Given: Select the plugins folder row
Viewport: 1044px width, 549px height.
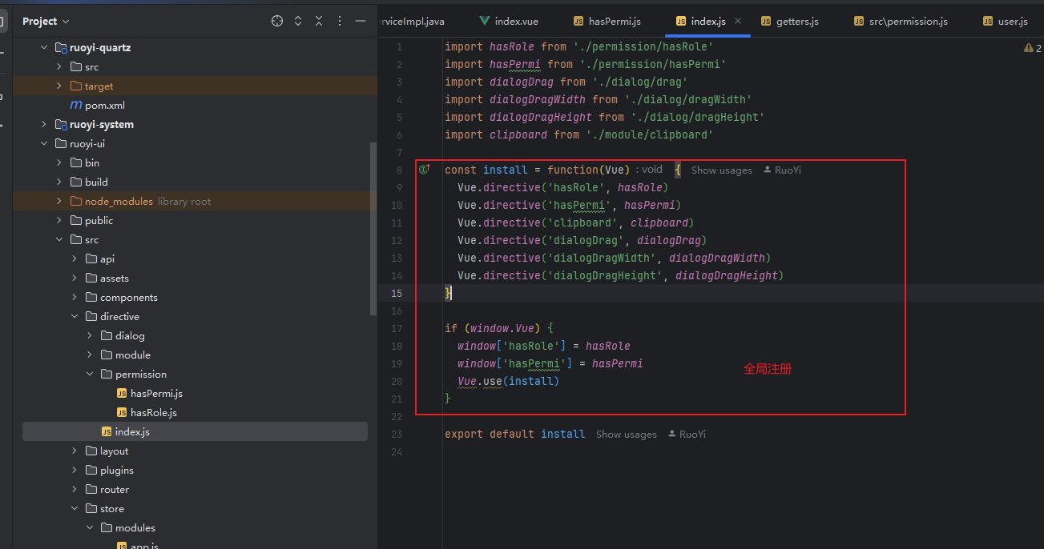Looking at the screenshot, I should coord(195,470).
